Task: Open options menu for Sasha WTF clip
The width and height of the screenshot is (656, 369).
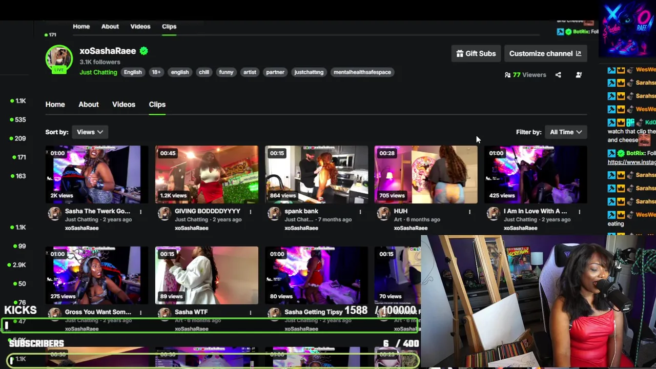Action: [x=250, y=313]
